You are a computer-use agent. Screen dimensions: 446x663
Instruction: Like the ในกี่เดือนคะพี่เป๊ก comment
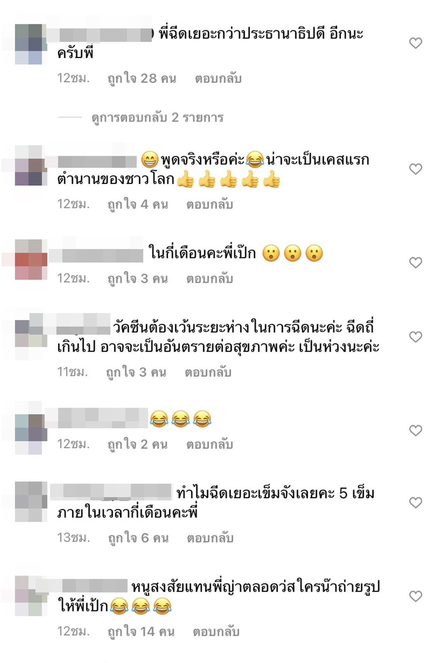click(x=415, y=262)
